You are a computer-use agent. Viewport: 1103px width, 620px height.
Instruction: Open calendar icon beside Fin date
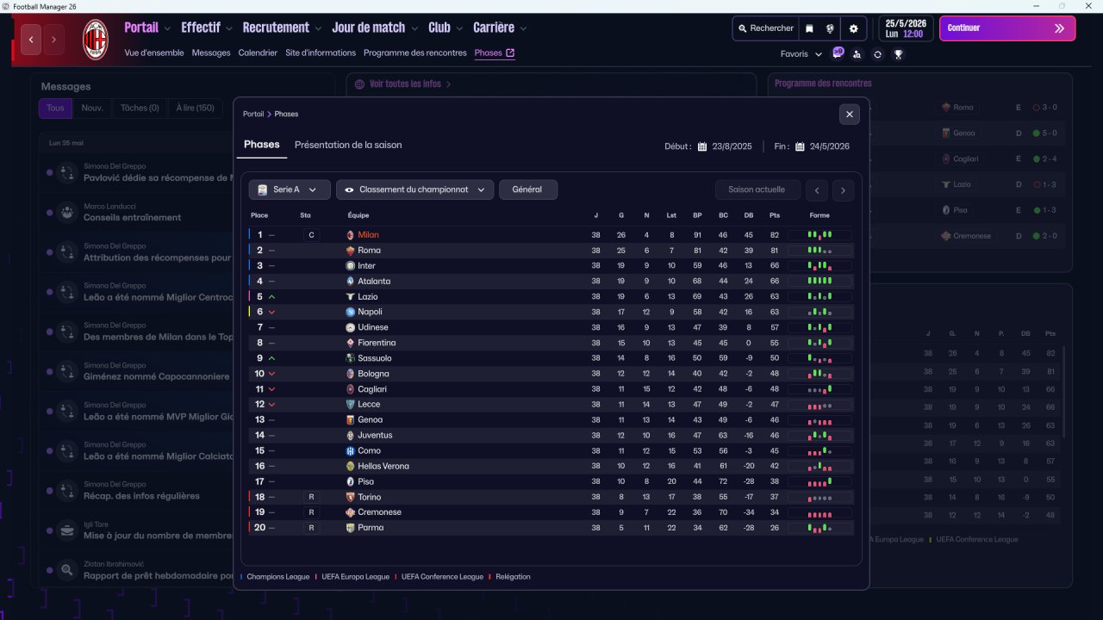pos(800,146)
